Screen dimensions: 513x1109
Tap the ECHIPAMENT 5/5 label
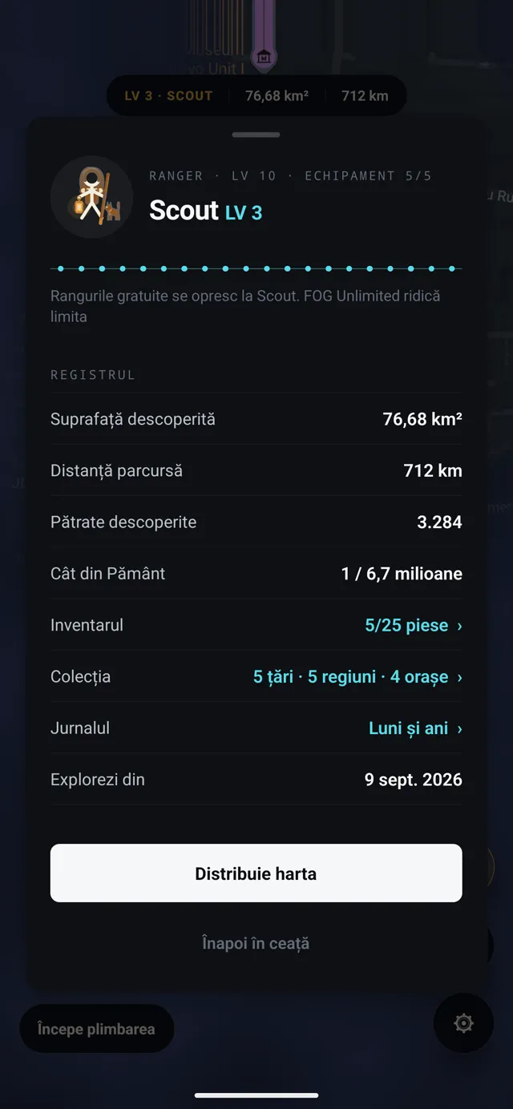(368, 175)
